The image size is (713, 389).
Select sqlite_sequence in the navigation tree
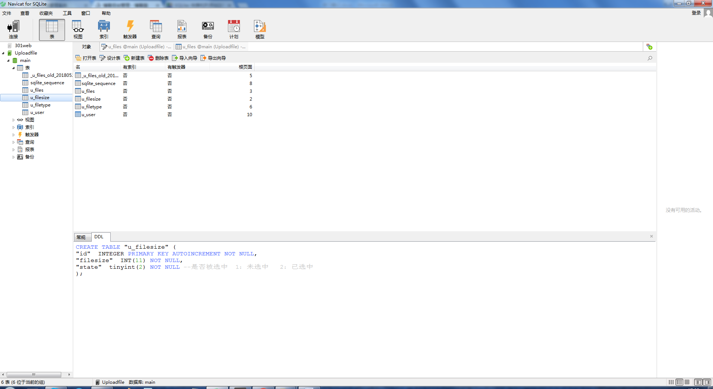pos(47,83)
